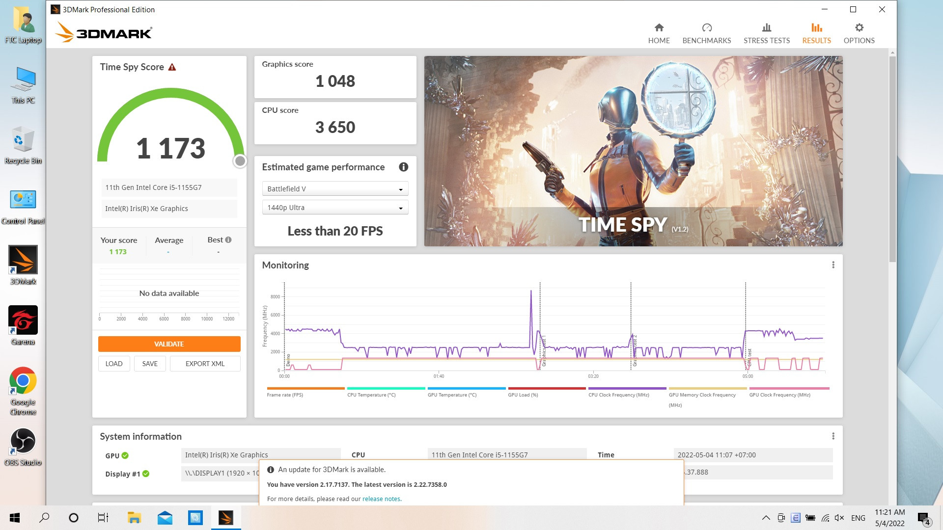The width and height of the screenshot is (943, 530).
Task: Click the blue photo app taskbar icon
Action: coord(195,518)
